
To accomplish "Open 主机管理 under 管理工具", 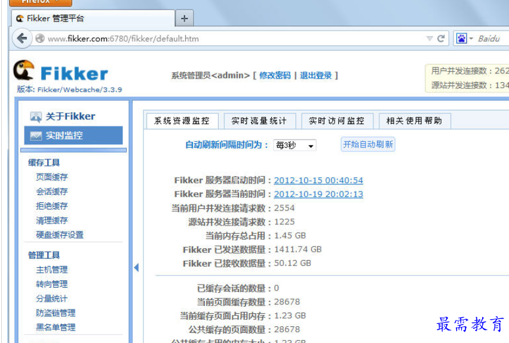I will pyautogui.click(x=52, y=270).
